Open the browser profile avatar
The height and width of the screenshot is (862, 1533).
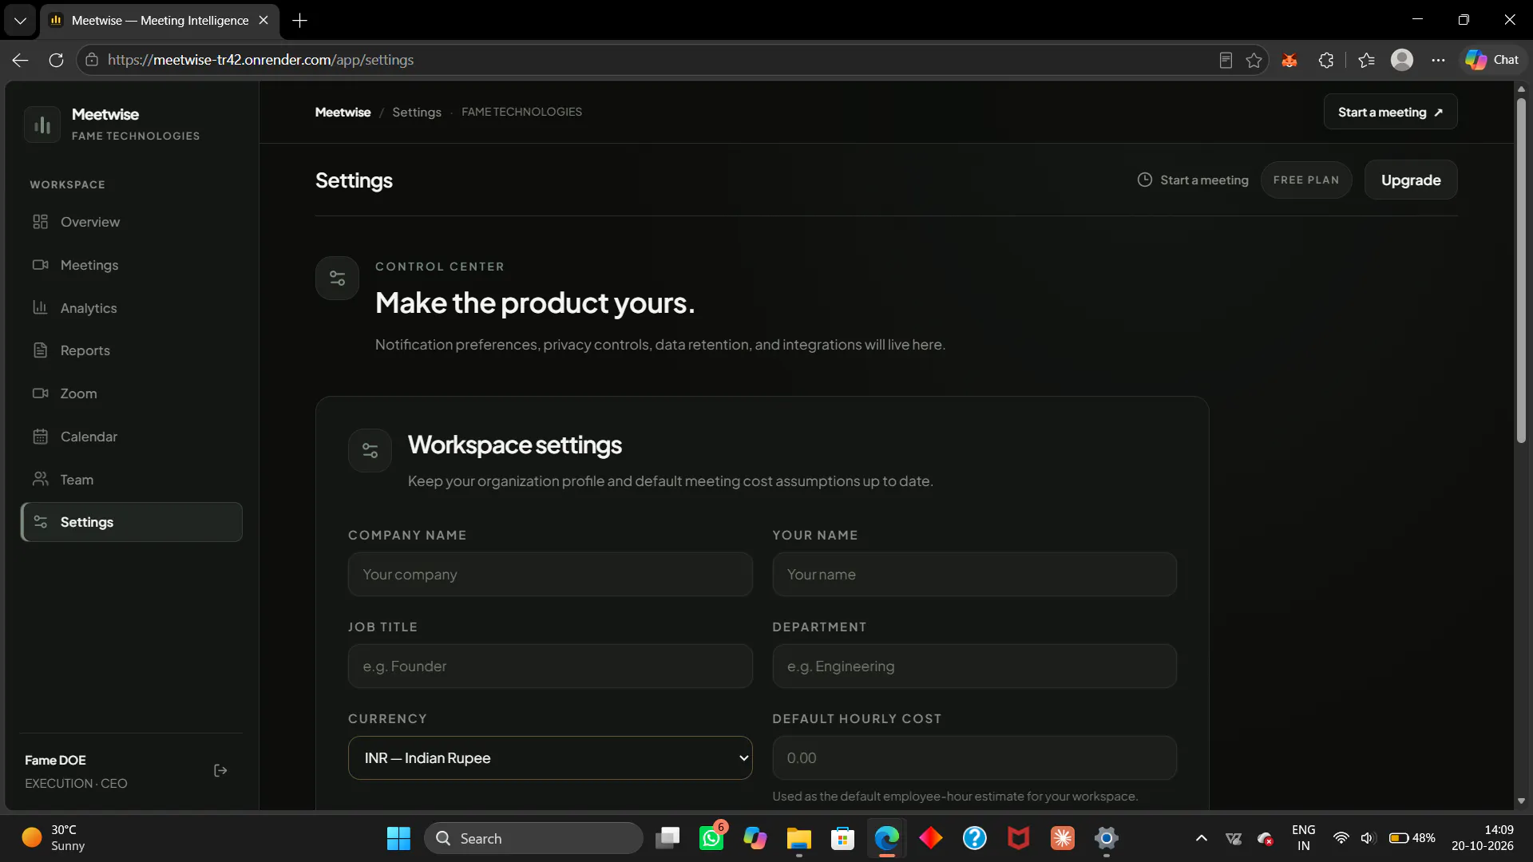[1401, 60]
